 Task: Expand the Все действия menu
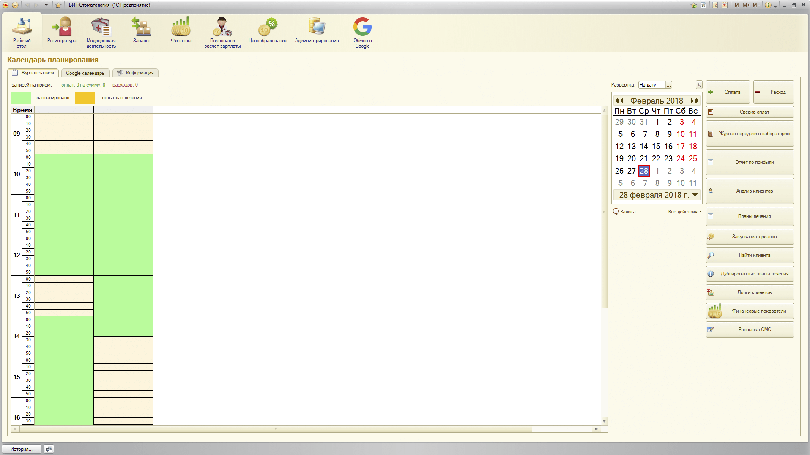684,212
